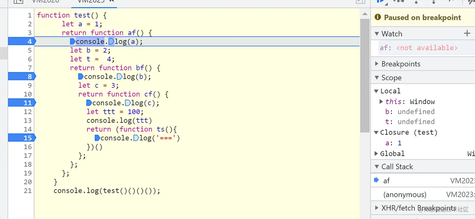Expand the XHR/fetch Breakpoints section
Screen dimensions: 475x219
point(377,208)
